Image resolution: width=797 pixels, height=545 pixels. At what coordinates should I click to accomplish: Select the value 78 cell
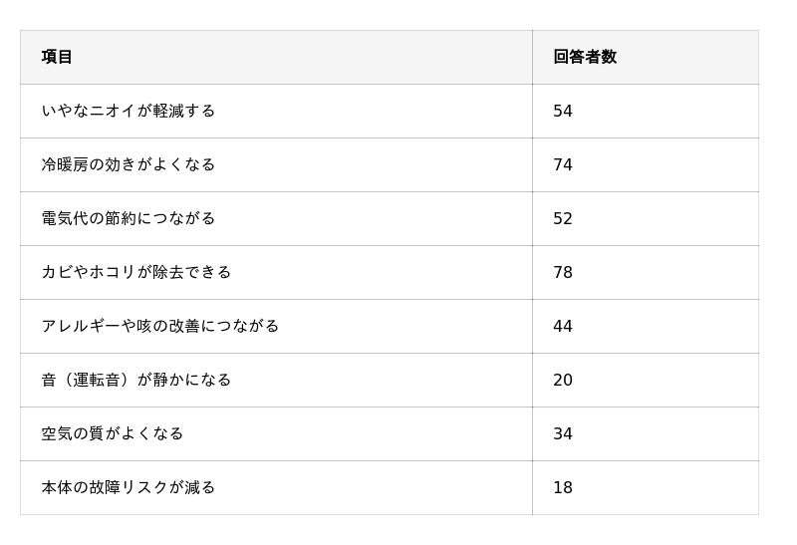tap(563, 272)
